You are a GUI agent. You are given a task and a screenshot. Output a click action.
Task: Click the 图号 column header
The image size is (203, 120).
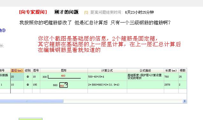click(x=36, y=70)
